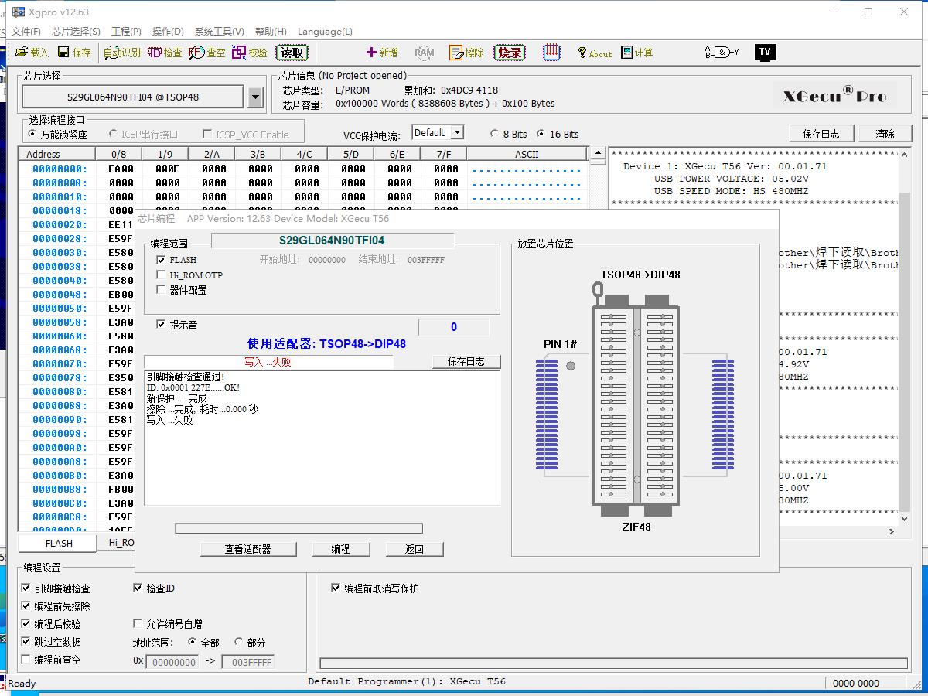The height and width of the screenshot is (696, 928).
Task: Open the VCC保护电流 Default dropdown
Action: point(456,133)
